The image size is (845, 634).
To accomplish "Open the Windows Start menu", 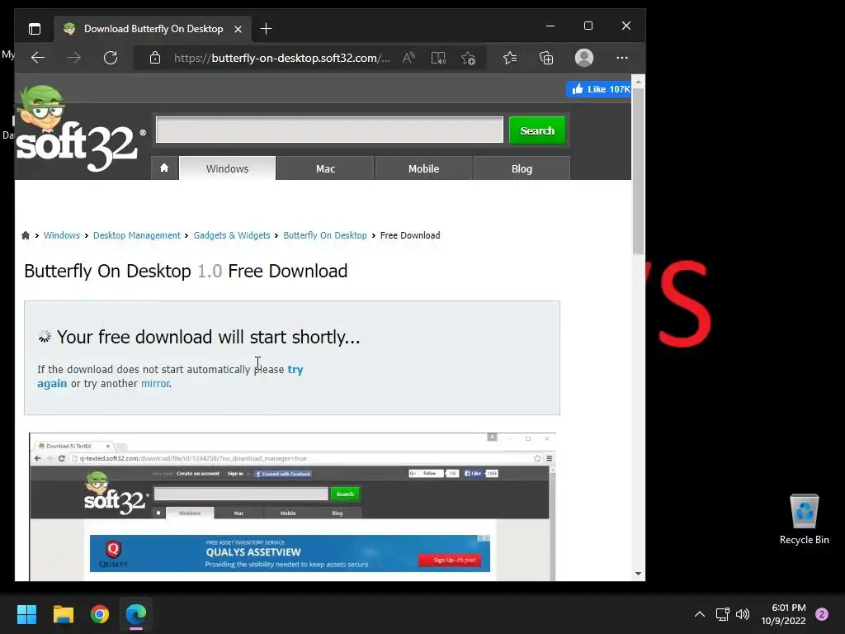I will tap(26, 614).
